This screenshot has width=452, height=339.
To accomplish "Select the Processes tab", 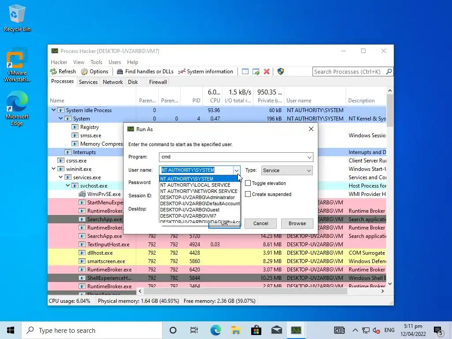I will pyautogui.click(x=62, y=81).
